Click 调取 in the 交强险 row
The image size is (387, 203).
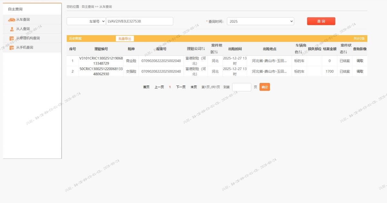360,72
